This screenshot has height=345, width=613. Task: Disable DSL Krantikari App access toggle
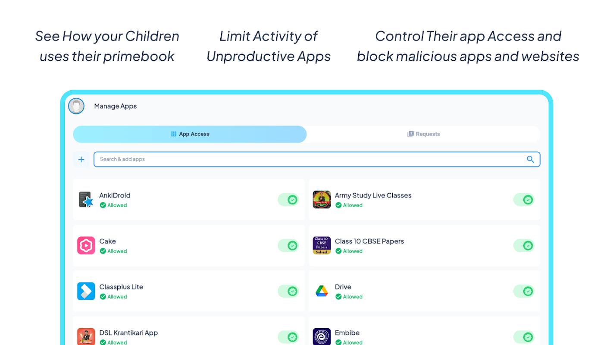(288, 337)
